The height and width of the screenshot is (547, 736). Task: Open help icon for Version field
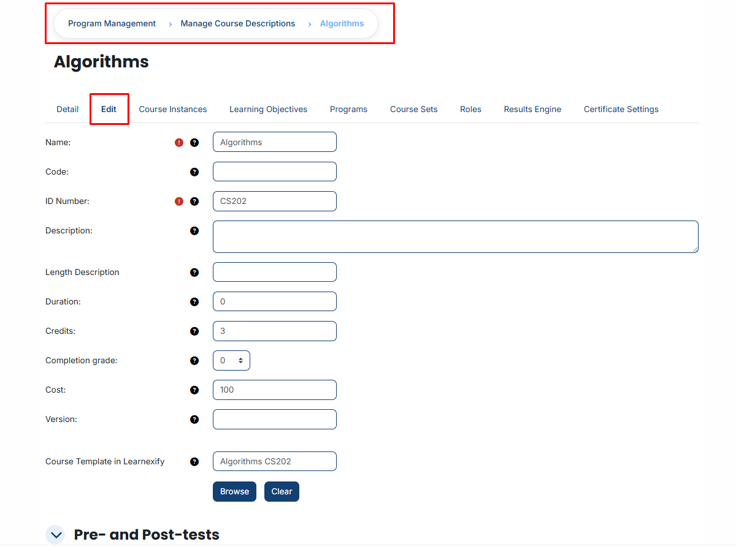click(194, 420)
